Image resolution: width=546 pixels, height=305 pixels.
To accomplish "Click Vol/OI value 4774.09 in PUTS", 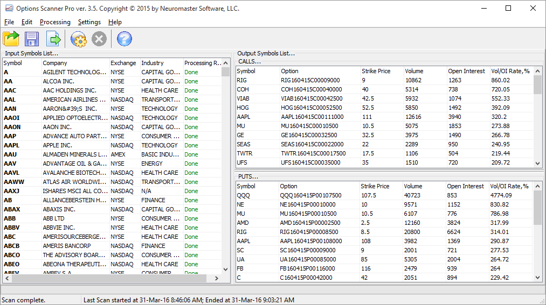I will [x=501, y=196].
